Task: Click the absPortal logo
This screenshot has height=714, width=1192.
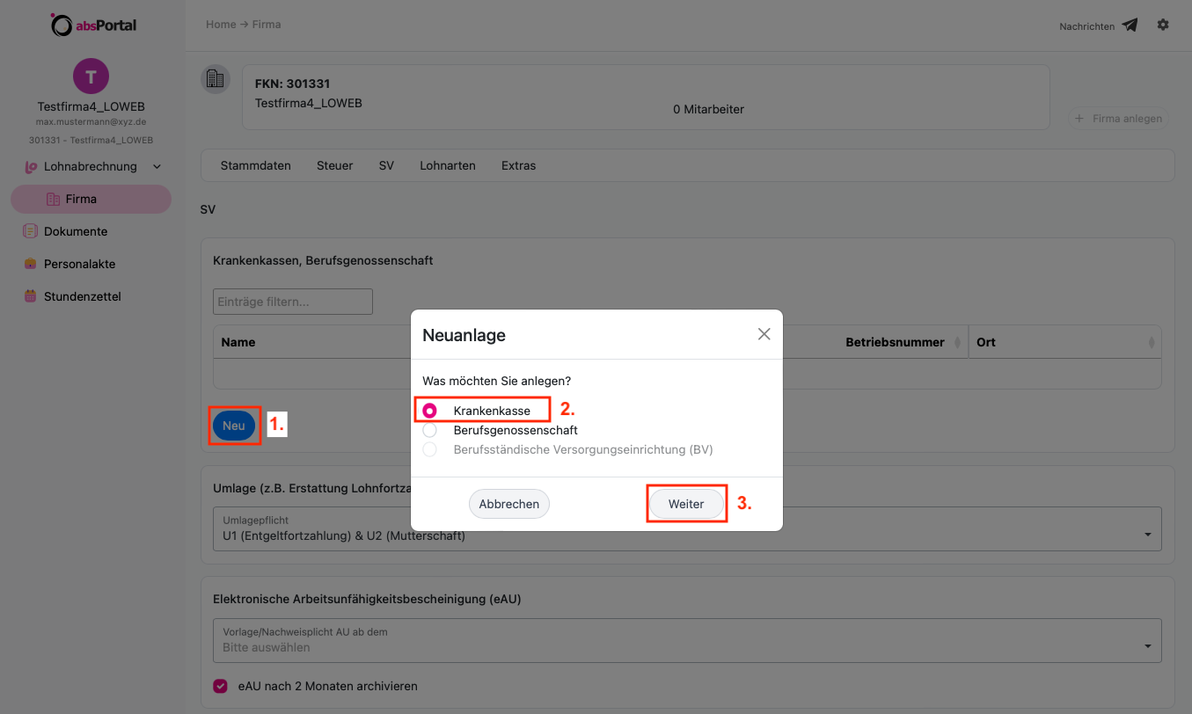Action: click(93, 25)
